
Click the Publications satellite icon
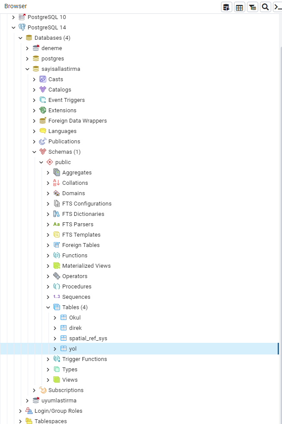pos(43,142)
